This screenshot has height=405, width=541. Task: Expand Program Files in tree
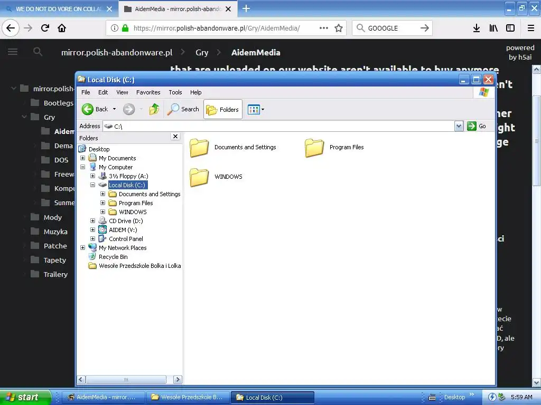coord(103,203)
